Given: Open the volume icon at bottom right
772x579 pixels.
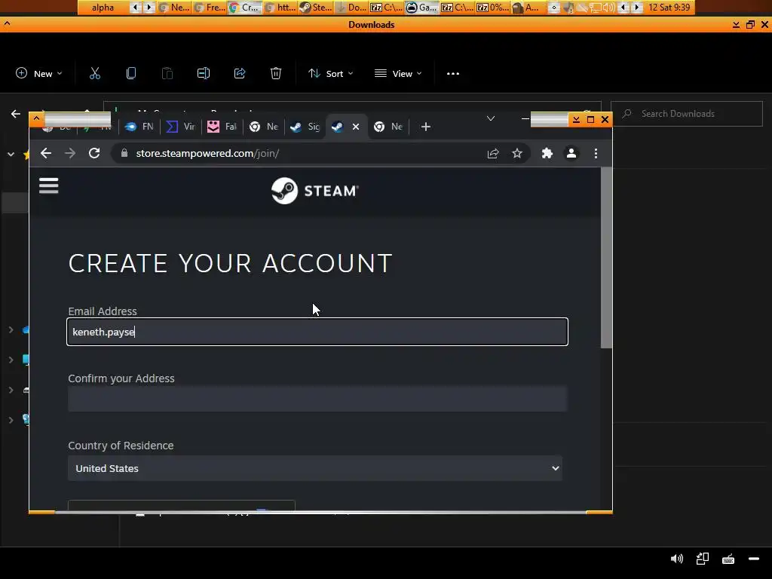Looking at the screenshot, I should (677, 559).
